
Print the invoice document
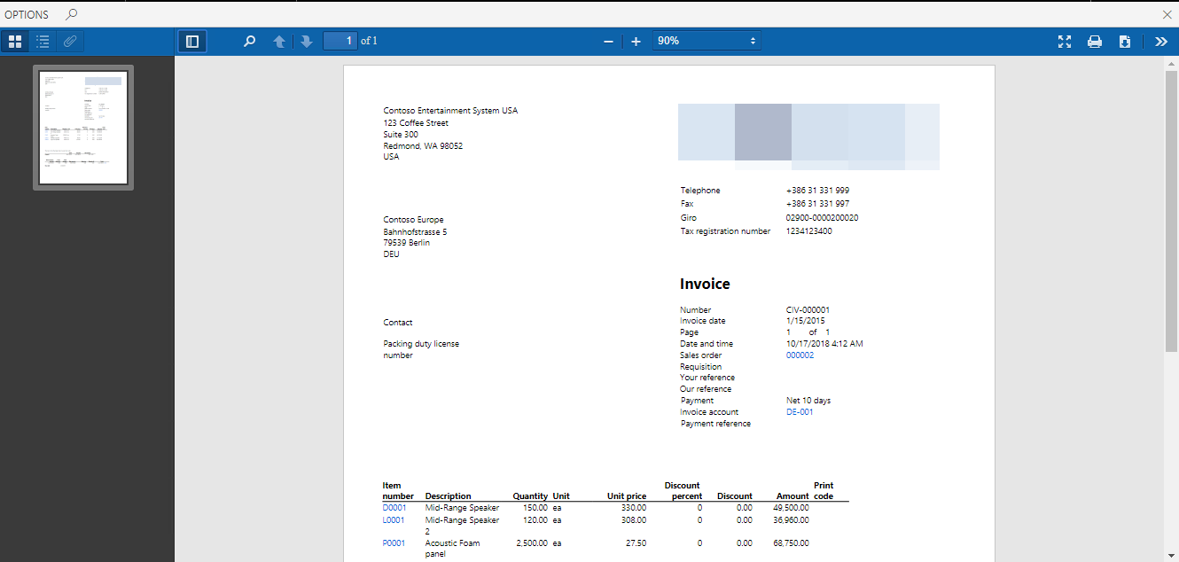point(1095,41)
